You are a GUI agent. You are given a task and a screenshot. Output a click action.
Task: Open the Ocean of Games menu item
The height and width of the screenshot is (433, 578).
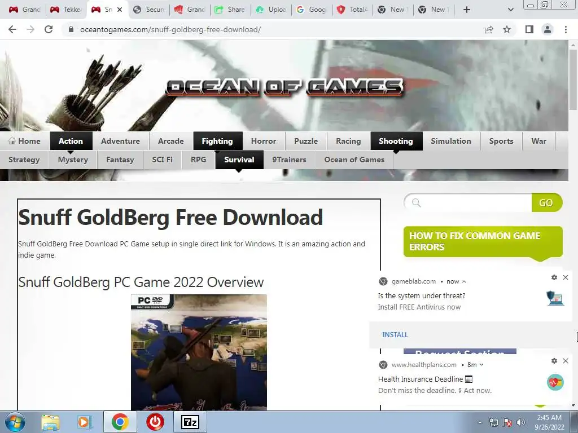pos(354,160)
